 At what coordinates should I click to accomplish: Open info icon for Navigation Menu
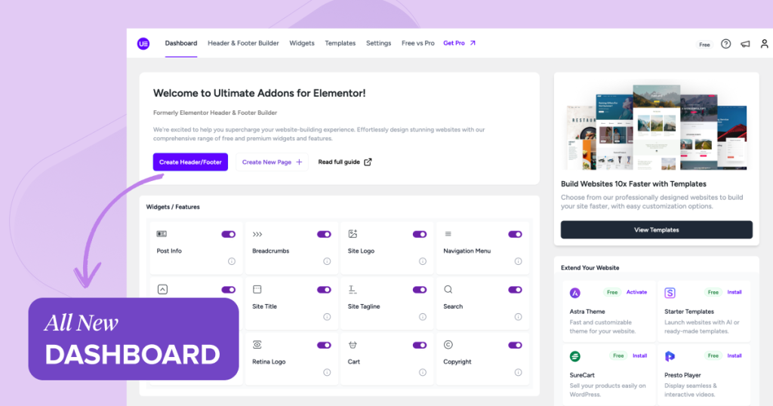pyautogui.click(x=518, y=261)
